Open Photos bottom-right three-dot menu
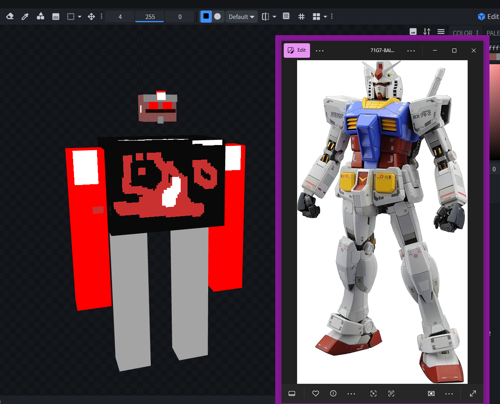Viewport: 500px width, 404px height. [x=449, y=393]
